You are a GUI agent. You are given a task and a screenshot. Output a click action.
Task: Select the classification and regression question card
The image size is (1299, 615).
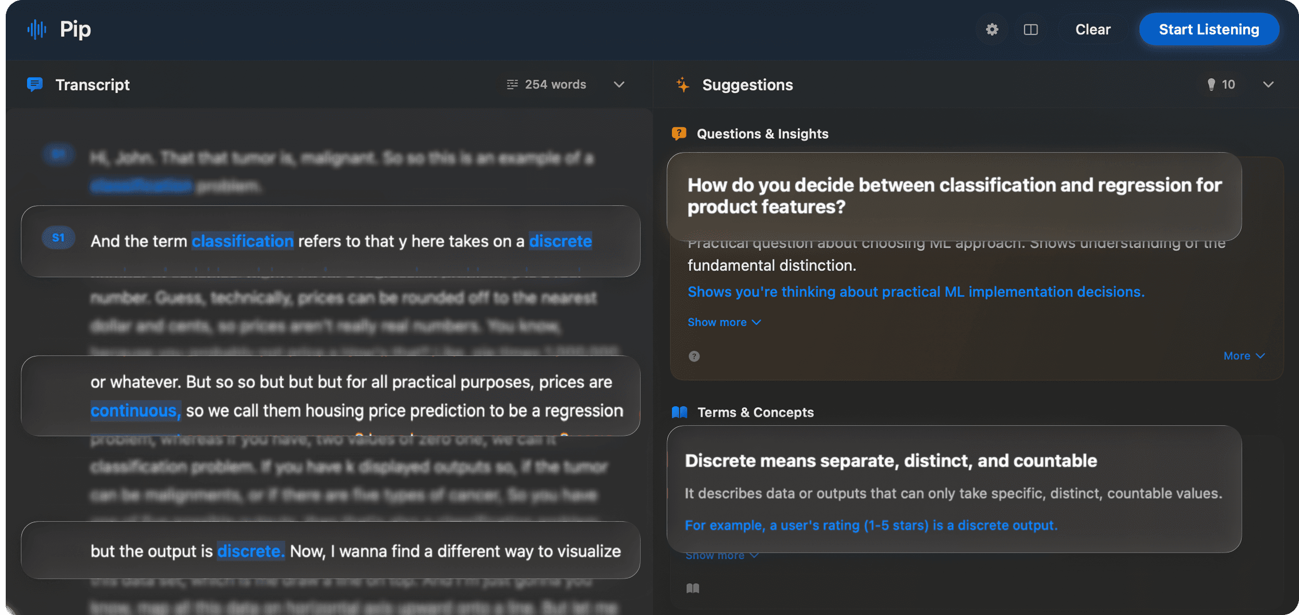coord(954,196)
